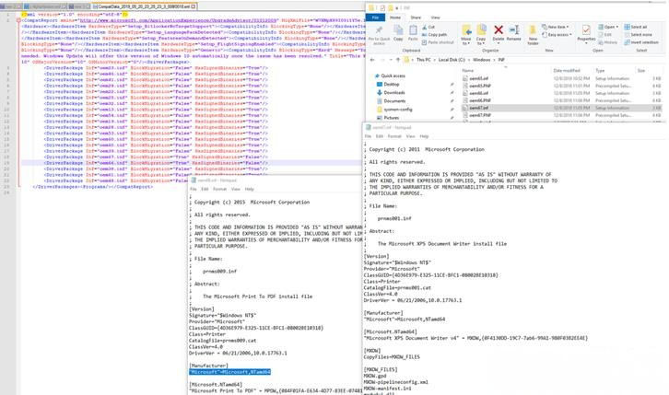This screenshot has width=669, height=395.
Task: Click the prnms009.inf file name text
Action: [x=219, y=271]
